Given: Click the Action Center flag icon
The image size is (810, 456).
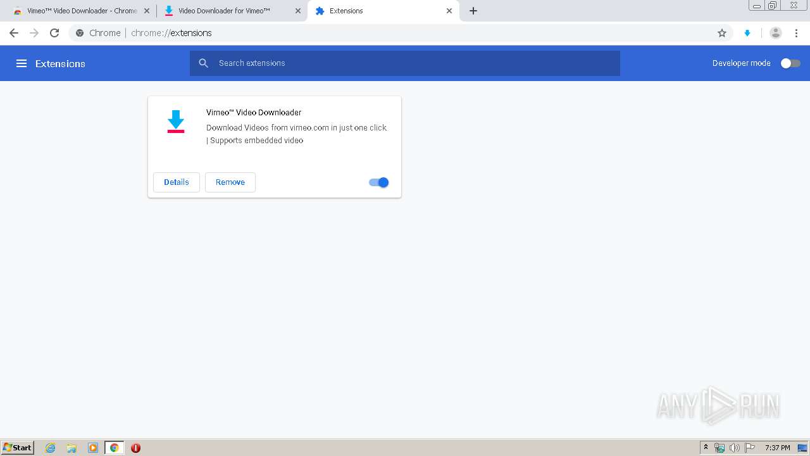Looking at the screenshot, I should 750,448.
